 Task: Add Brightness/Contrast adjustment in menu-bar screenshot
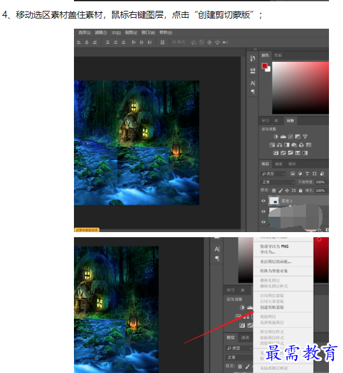(276, 136)
